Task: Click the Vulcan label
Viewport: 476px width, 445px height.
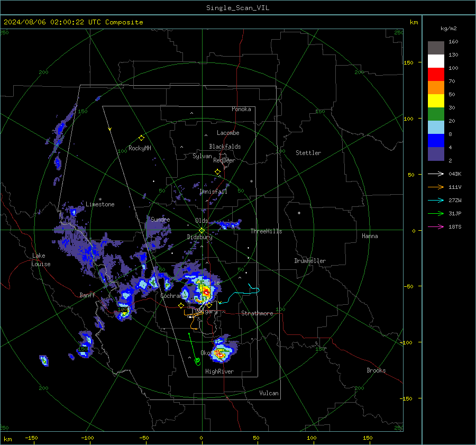Action: (269, 393)
